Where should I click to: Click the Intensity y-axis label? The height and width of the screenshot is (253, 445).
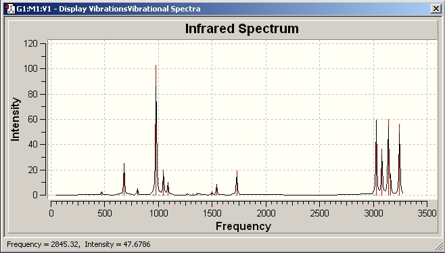[x=15, y=119]
